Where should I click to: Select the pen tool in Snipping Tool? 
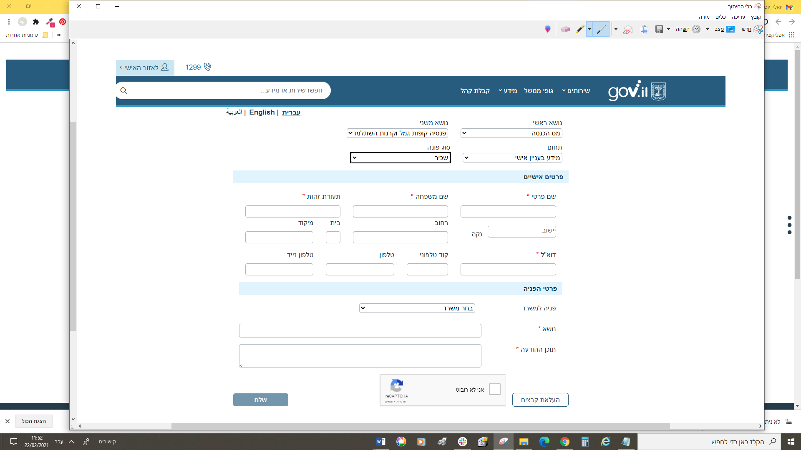(601, 29)
